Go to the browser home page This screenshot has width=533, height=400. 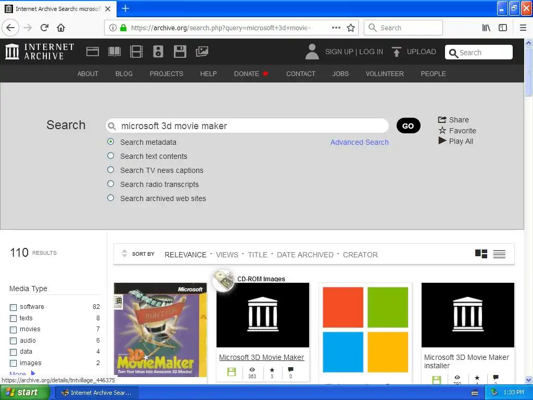coord(61,28)
